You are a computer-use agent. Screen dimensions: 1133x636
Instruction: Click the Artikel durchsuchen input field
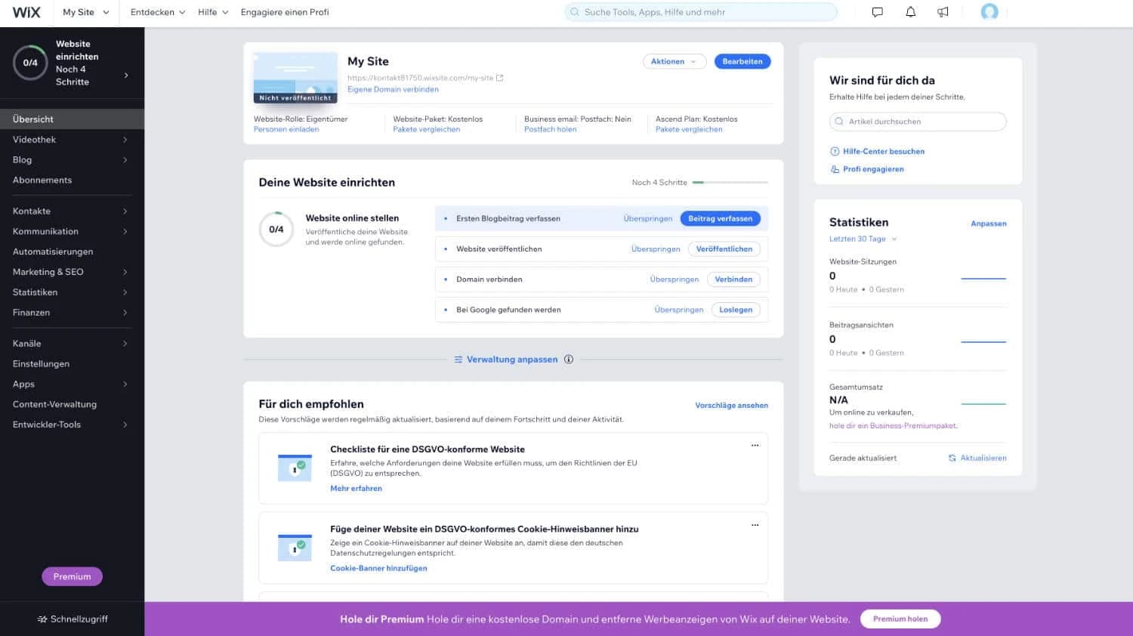917,121
